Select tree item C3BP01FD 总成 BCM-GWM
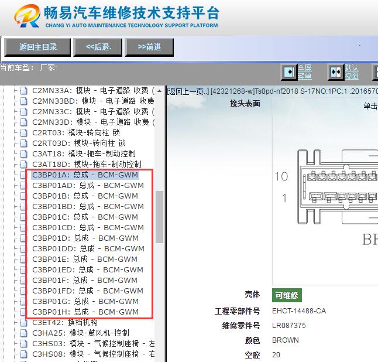This screenshot has height=362, width=378. (x=88, y=291)
